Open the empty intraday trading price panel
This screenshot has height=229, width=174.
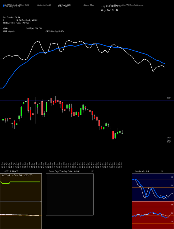[x=70, y=194]
